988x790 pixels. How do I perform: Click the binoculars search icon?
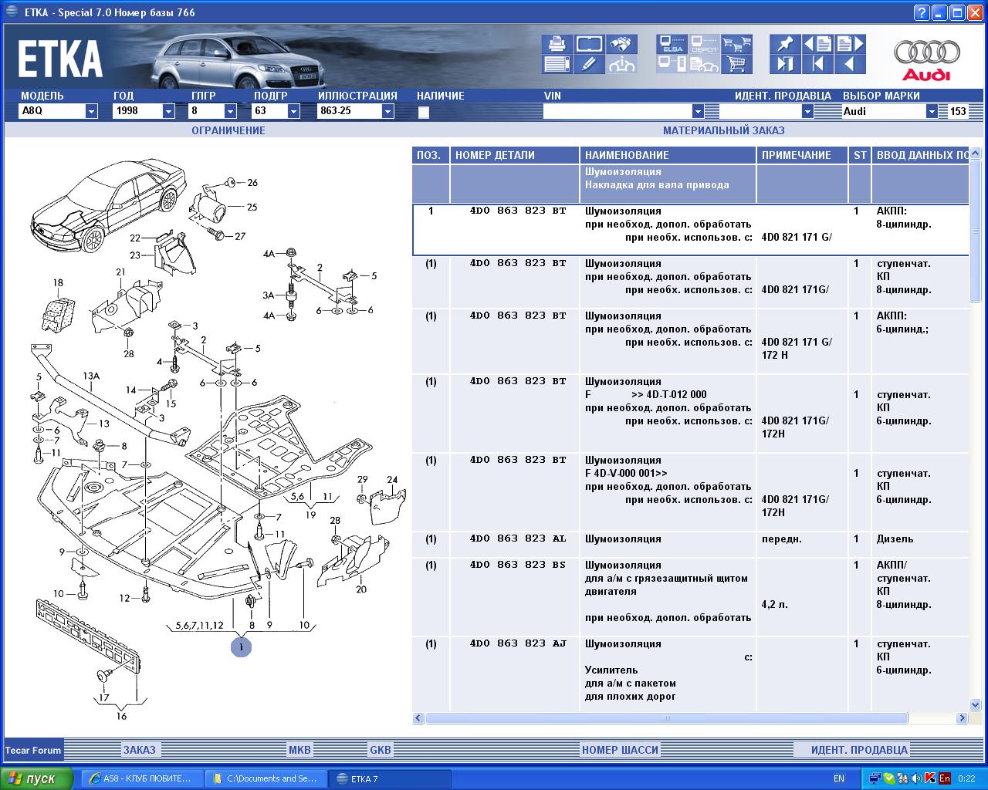point(621,44)
